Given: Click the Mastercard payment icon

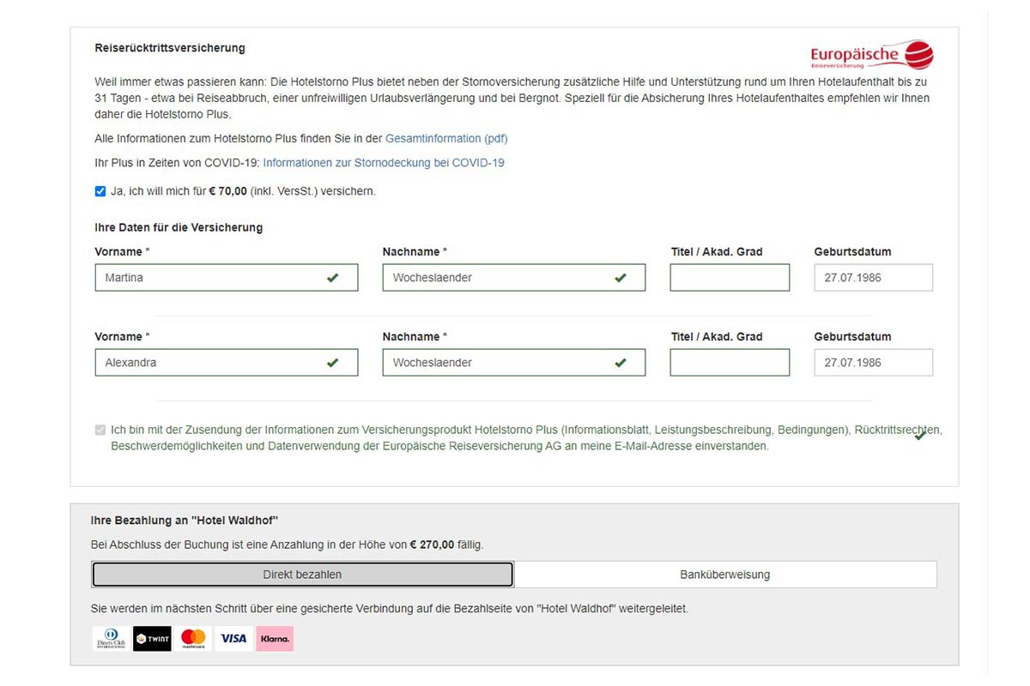Looking at the screenshot, I should [x=193, y=639].
